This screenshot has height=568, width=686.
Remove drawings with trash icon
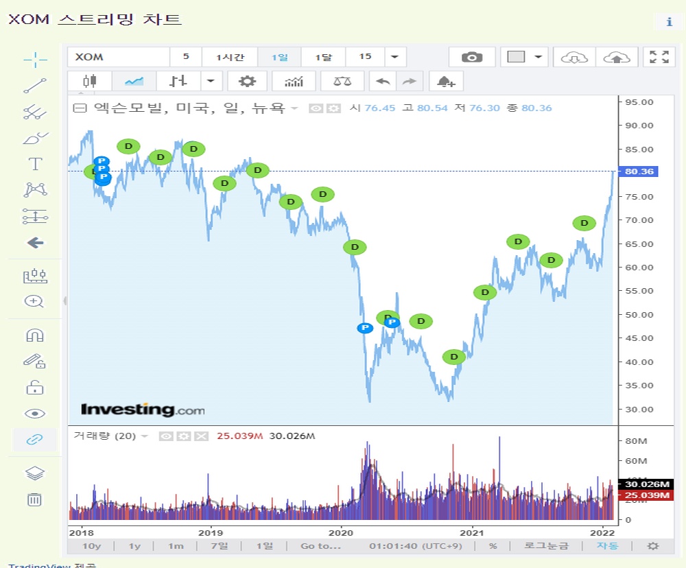tap(34, 499)
